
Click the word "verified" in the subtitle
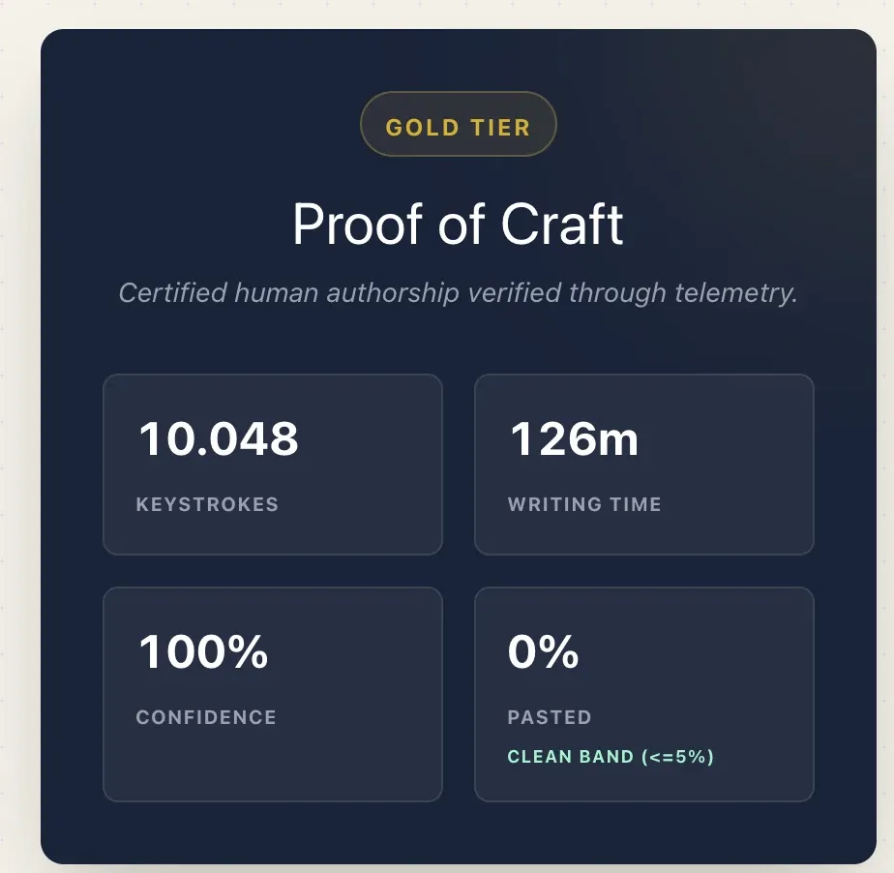[x=510, y=292]
